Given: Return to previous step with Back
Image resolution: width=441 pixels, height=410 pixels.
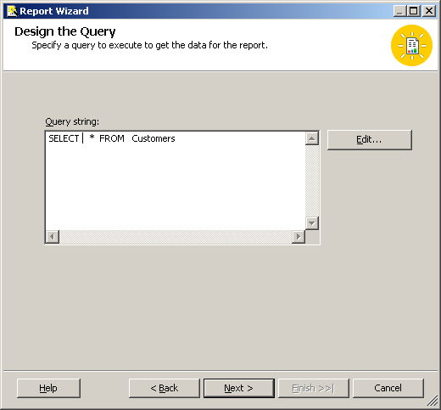Looking at the screenshot, I should coord(165,388).
